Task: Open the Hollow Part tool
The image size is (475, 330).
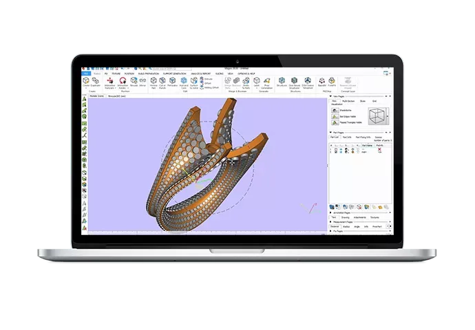Action: point(154,82)
